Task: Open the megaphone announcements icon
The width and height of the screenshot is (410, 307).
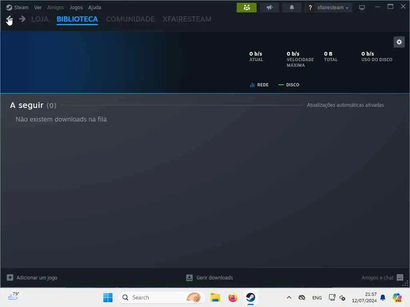Action: pos(269,7)
